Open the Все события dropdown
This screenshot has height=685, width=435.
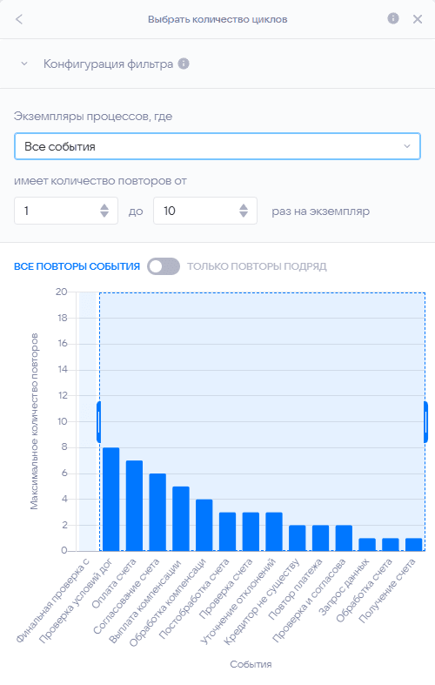pos(217,146)
